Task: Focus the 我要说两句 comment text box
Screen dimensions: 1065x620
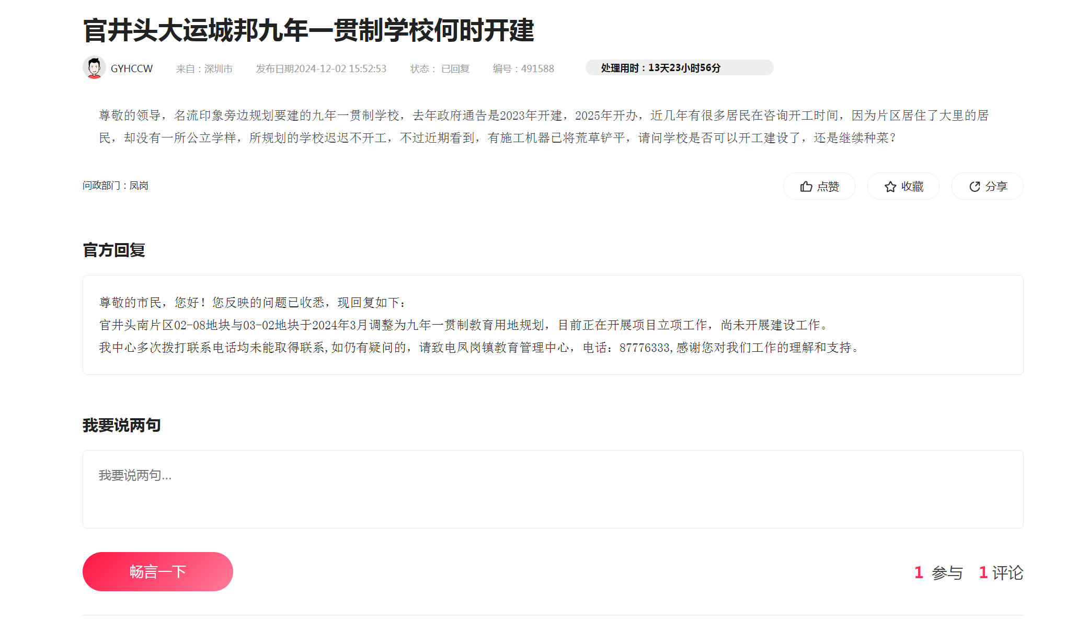Action: coord(553,489)
